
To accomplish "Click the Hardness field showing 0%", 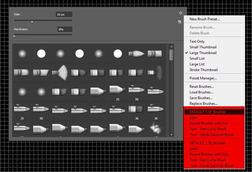I will 65,30.
